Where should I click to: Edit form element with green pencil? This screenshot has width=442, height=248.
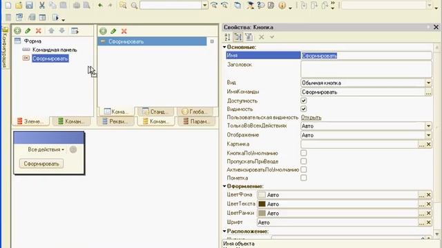click(28, 30)
